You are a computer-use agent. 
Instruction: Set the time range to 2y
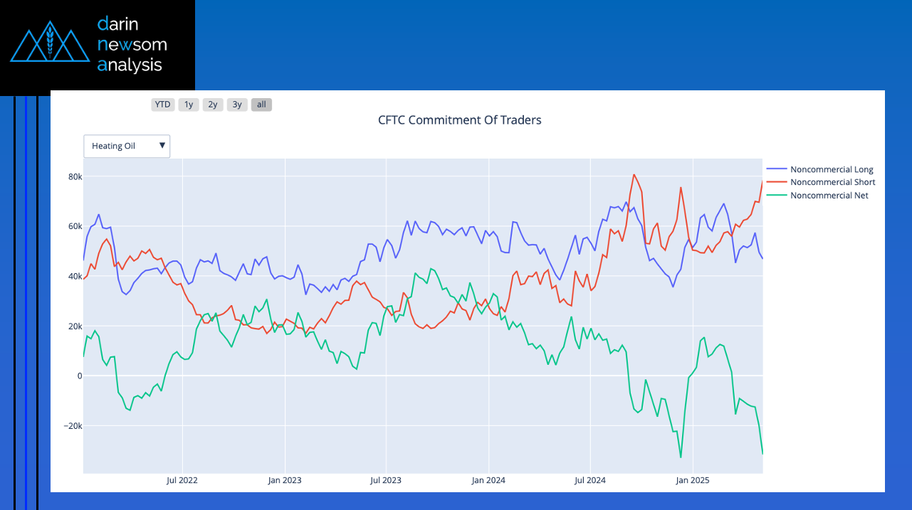[x=213, y=105]
